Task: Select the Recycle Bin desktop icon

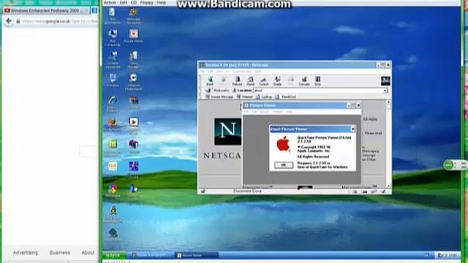Action: point(113,80)
